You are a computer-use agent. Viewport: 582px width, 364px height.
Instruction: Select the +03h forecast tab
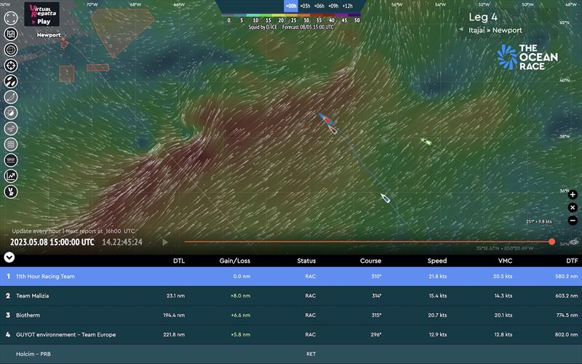(x=305, y=6)
